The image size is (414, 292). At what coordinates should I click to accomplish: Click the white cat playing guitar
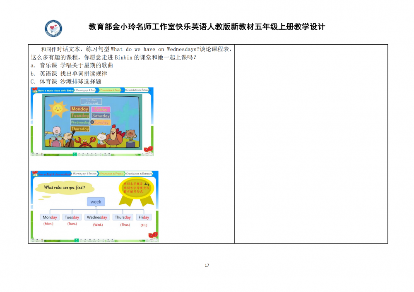(x=101, y=139)
